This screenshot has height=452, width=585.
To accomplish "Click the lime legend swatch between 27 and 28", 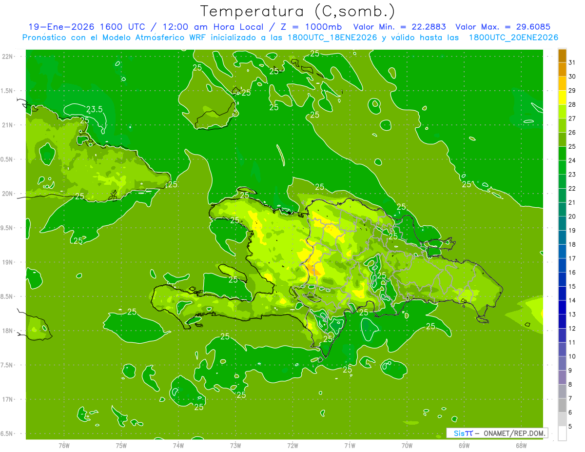I will click(x=562, y=112).
